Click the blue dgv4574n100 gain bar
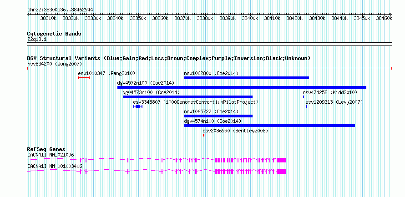The width and height of the screenshot is (405, 197). coord(270,126)
